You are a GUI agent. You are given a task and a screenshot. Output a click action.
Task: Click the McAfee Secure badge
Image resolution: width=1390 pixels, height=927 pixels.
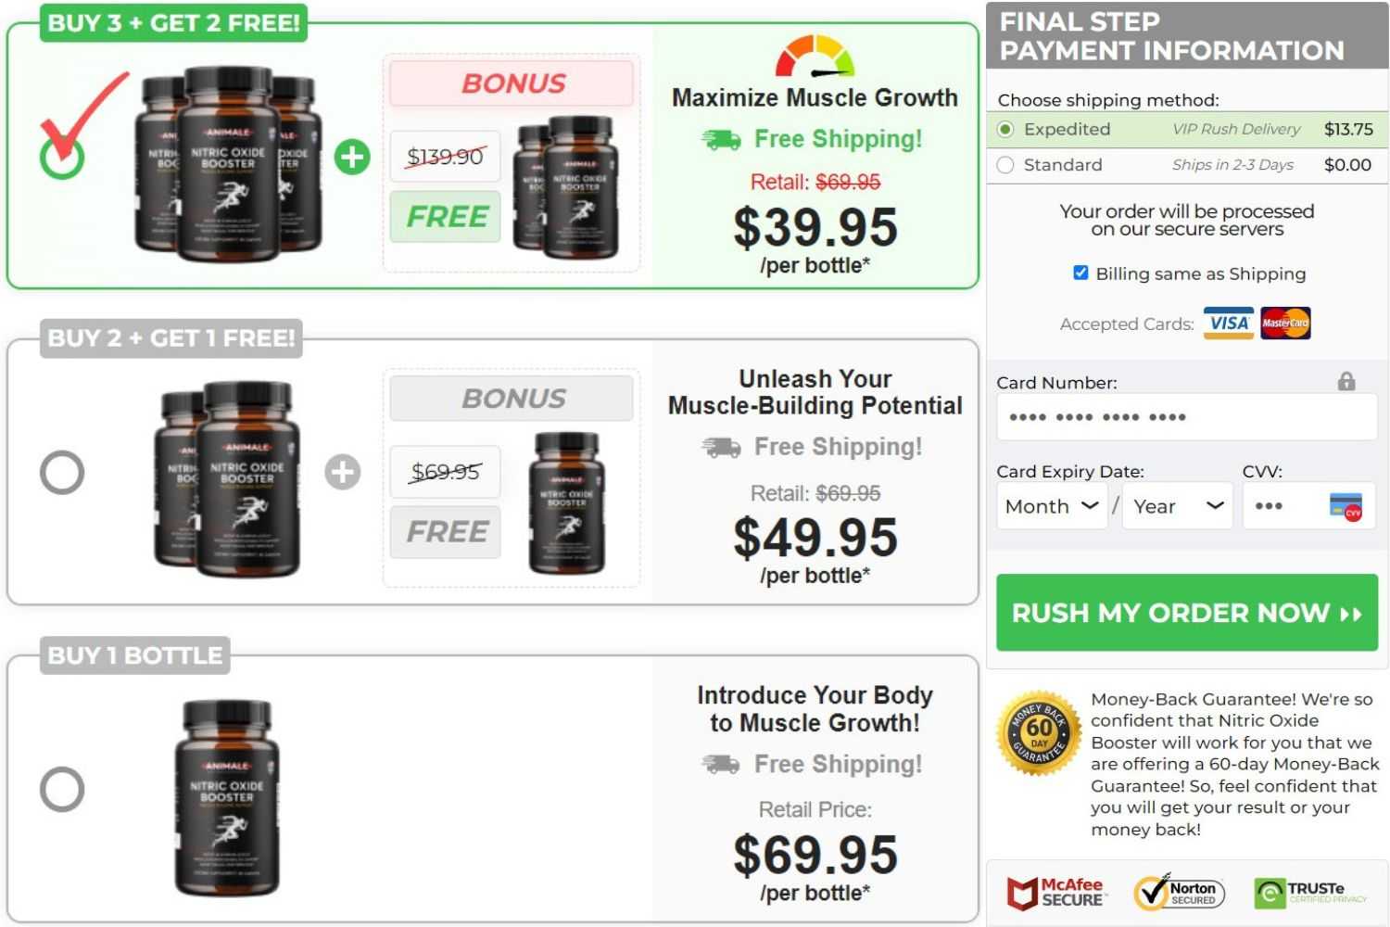1055,893
